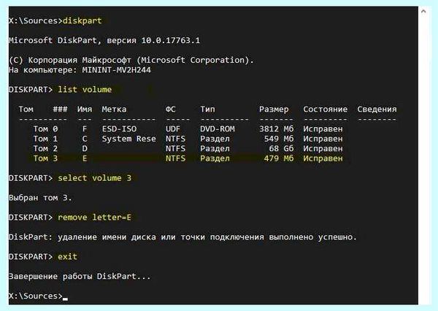
Task: Click the 'UDF' file system cell
Action: [x=173, y=128]
